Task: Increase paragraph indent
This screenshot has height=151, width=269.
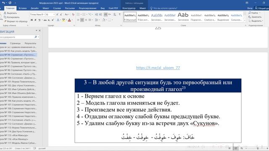Action: pyautogui.click(x=100, y=15)
